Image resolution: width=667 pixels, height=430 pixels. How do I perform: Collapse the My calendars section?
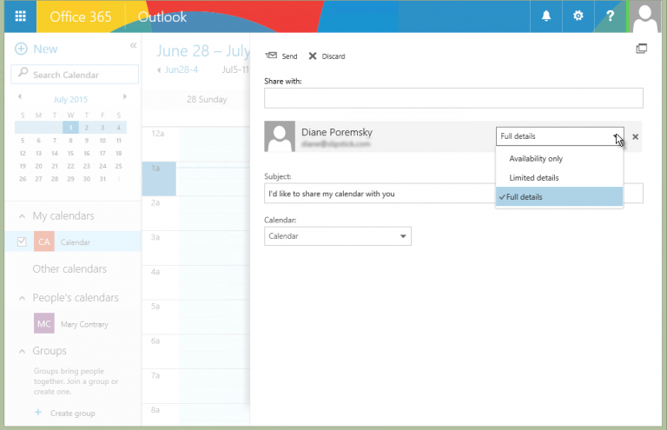pos(22,216)
